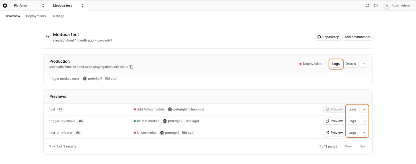Click peterlgh7 avatar in the trigger-codebuild row
416x164 pixels.
(x=164, y=121)
